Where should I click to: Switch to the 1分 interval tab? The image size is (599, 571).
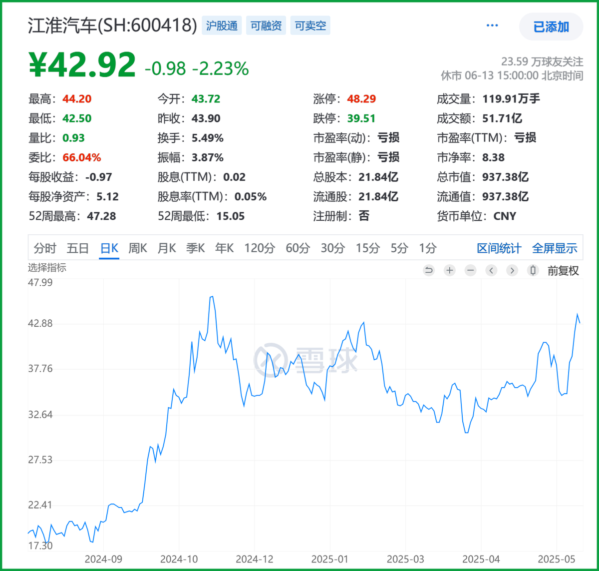click(x=428, y=248)
